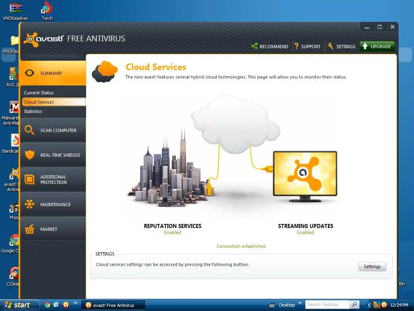Expand the quick launch overflow chevron
The height and width of the screenshot is (311, 414).
pos(76,303)
